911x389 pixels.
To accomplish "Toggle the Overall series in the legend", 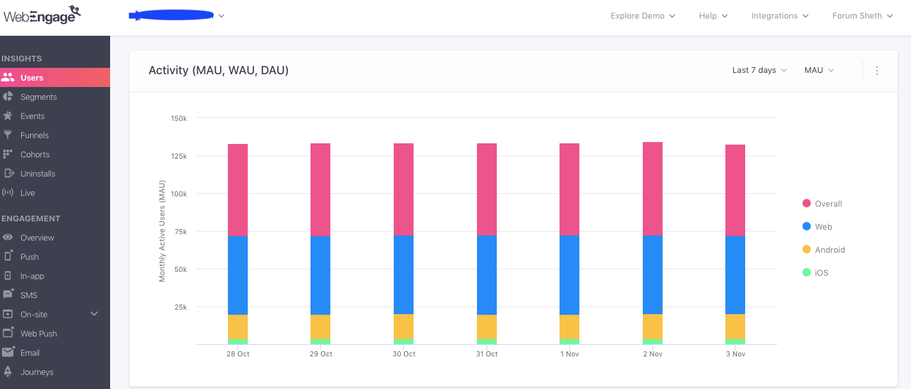I will point(806,203).
